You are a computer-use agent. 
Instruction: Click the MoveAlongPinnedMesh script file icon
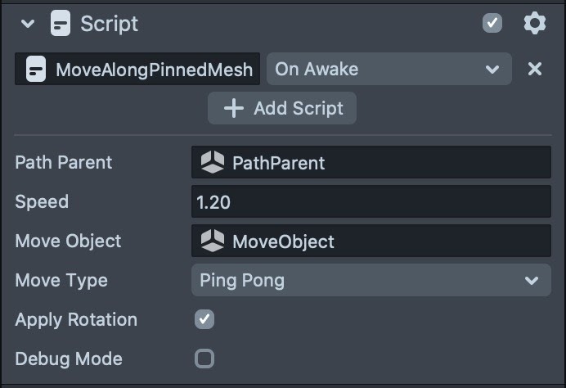(35, 70)
